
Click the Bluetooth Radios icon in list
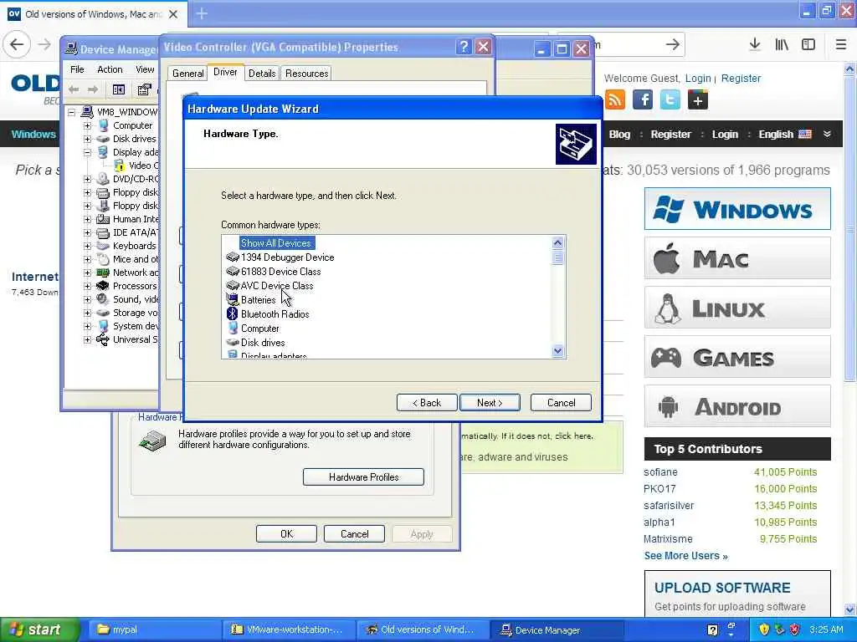(233, 313)
